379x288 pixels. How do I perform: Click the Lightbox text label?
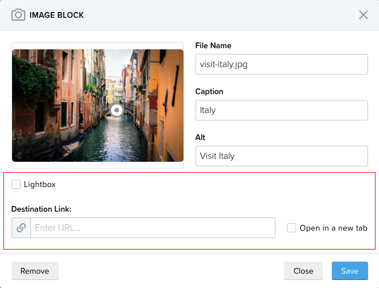click(40, 185)
